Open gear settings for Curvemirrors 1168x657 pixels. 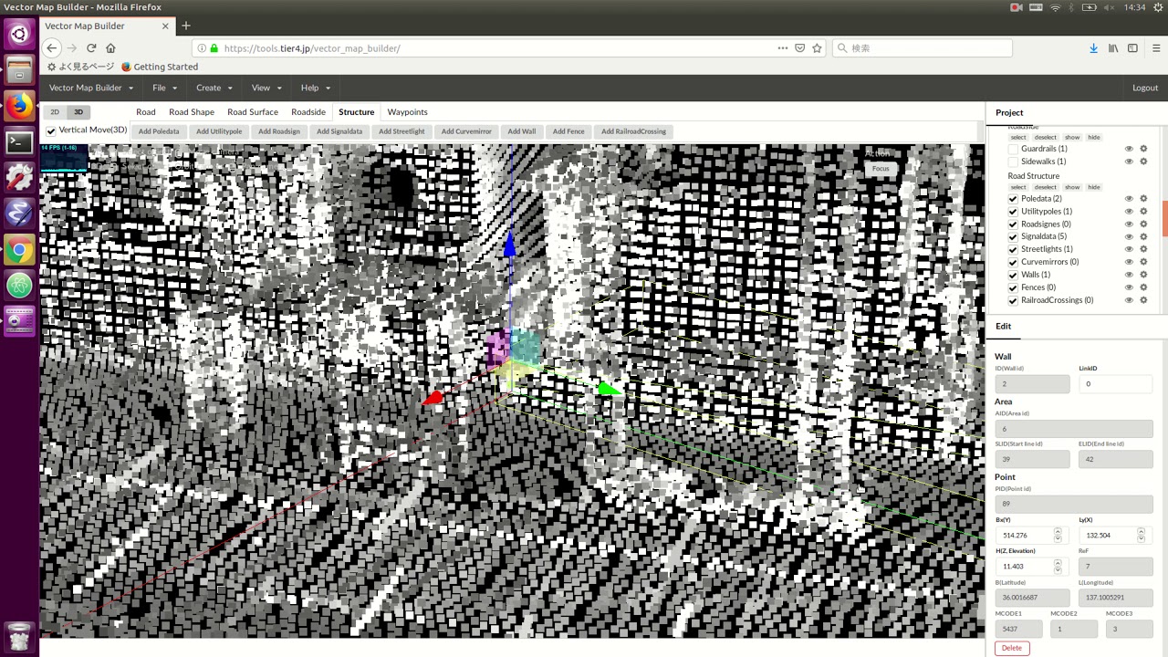(1143, 262)
